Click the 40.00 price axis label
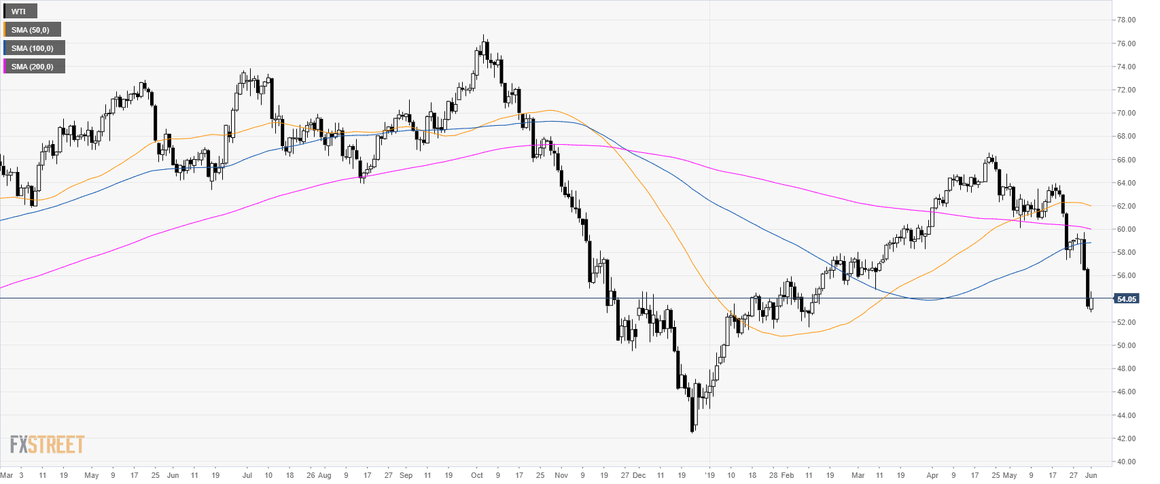 pyautogui.click(x=1126, y=462)
